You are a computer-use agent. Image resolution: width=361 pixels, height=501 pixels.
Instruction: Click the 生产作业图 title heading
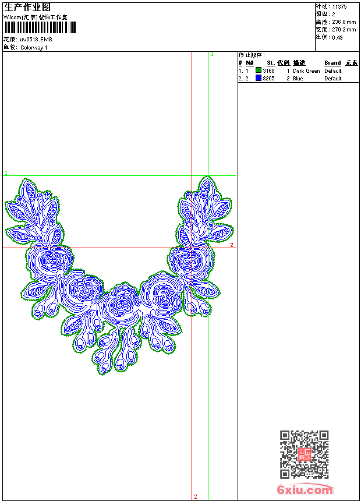coord(27,7)
